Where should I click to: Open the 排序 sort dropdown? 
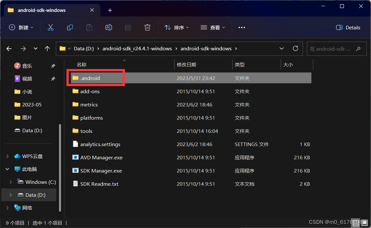click(177, 27)
